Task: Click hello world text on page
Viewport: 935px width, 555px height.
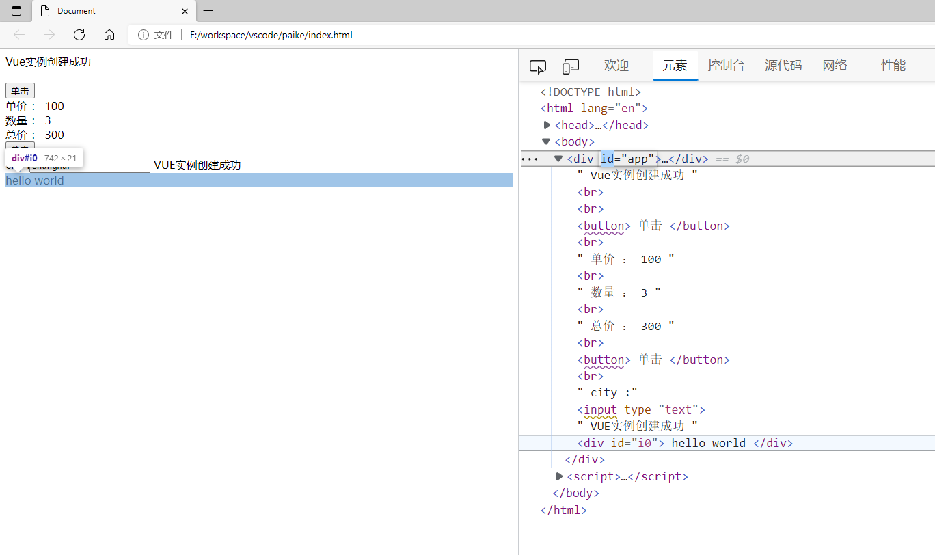Action: click(x=35, y=180)
